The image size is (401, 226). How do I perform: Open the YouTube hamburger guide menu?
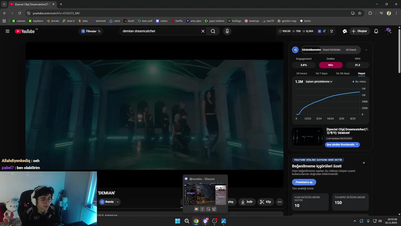8,31
